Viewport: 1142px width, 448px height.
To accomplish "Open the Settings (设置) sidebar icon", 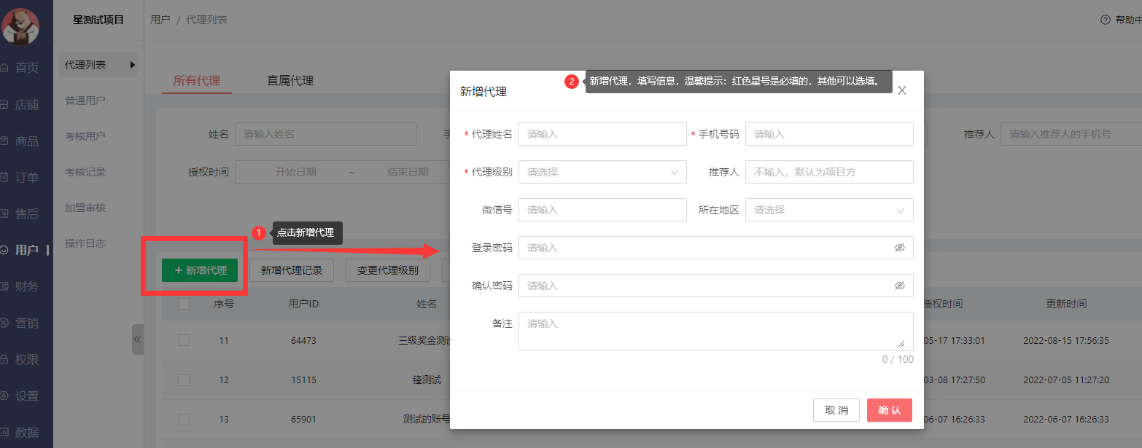I will click(4, 396).
